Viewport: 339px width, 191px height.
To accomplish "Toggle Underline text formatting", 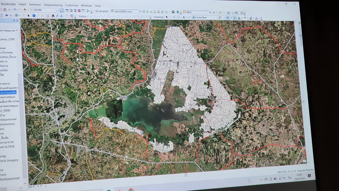I will click(235, 18).
